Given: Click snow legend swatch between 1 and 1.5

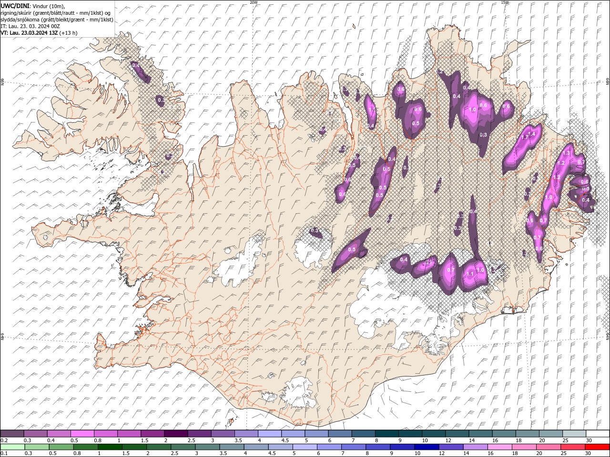Looking at the screenshot, I should (x=129, y=434).
